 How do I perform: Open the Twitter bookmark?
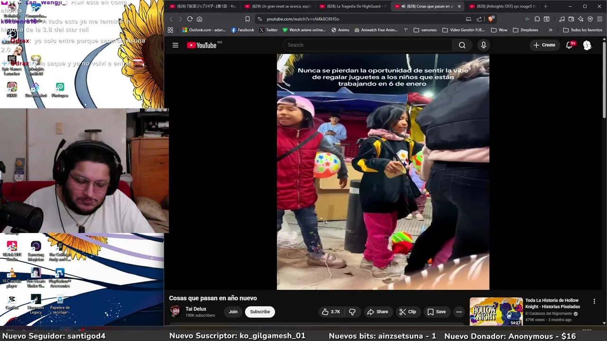pyautogui.click(x=268, y=30)
